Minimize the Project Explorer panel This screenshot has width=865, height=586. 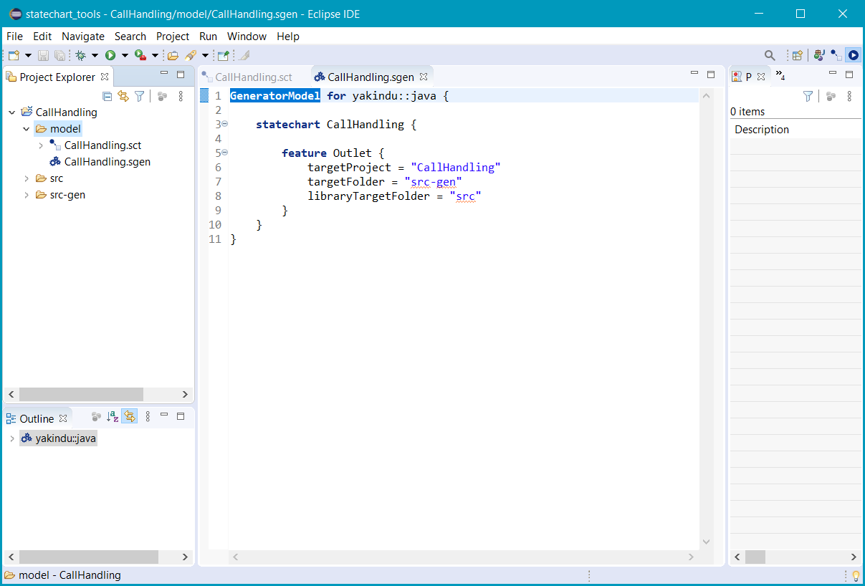pos(164,74)
